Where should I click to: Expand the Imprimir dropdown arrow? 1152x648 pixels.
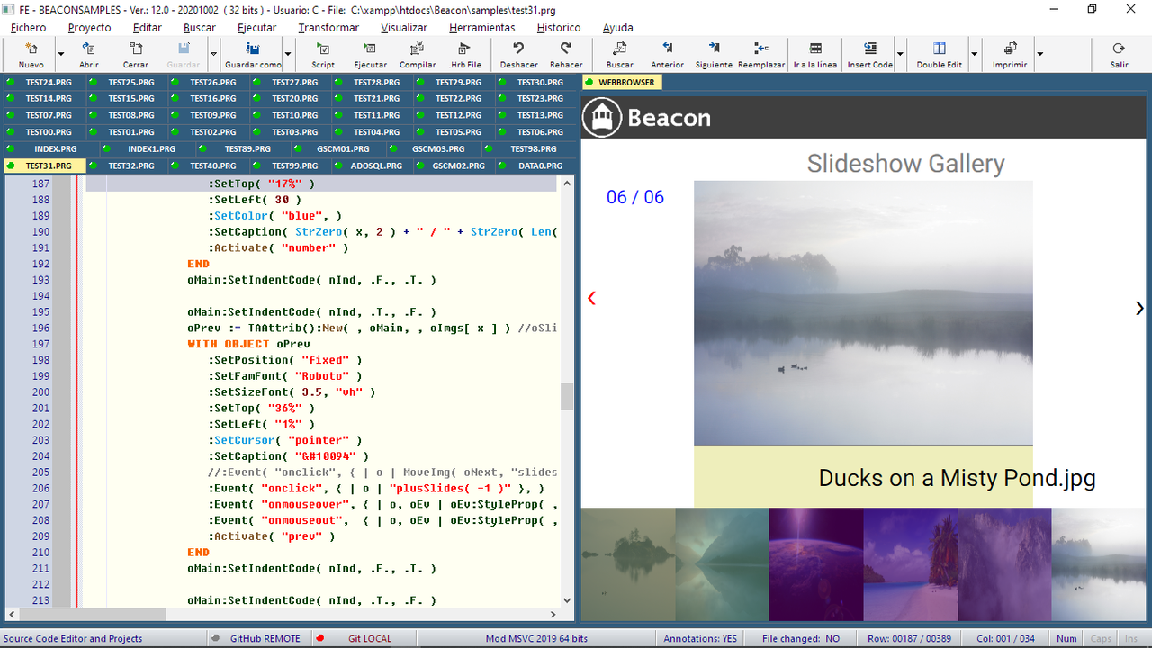point(1039,54)
